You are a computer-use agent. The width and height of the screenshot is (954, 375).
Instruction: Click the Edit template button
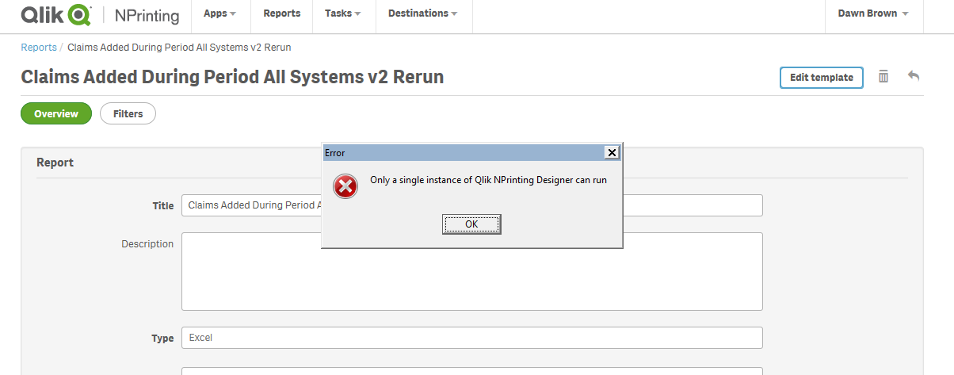point(821,78)
